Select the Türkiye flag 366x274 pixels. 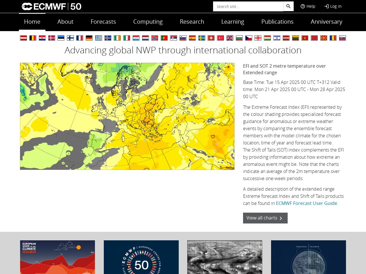[x=220, y=38]
